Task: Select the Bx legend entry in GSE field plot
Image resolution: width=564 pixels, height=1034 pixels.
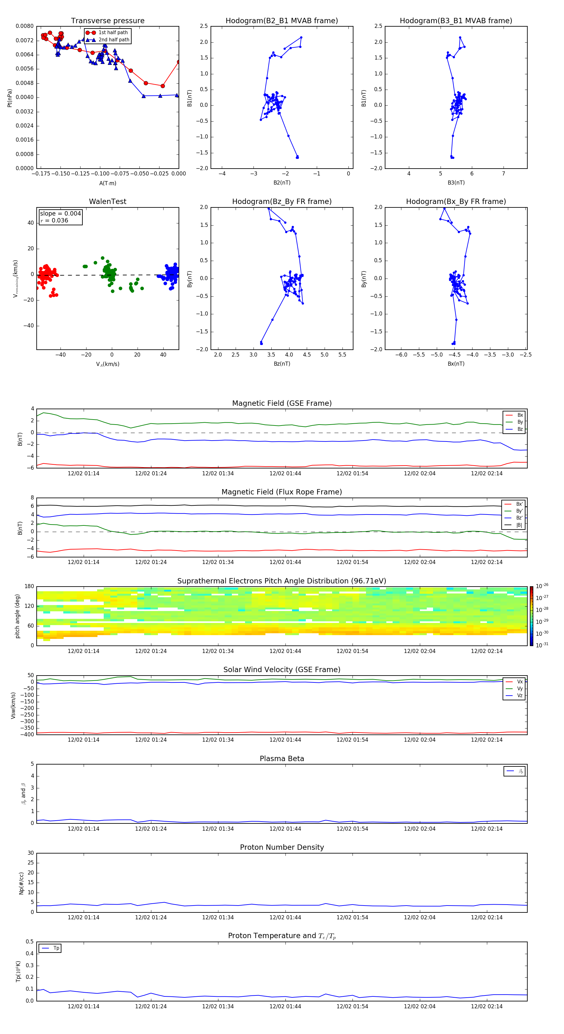Action: [x=514, y=415]
